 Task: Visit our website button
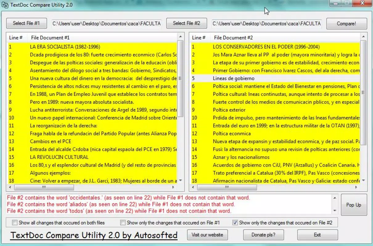coord(207,235)
